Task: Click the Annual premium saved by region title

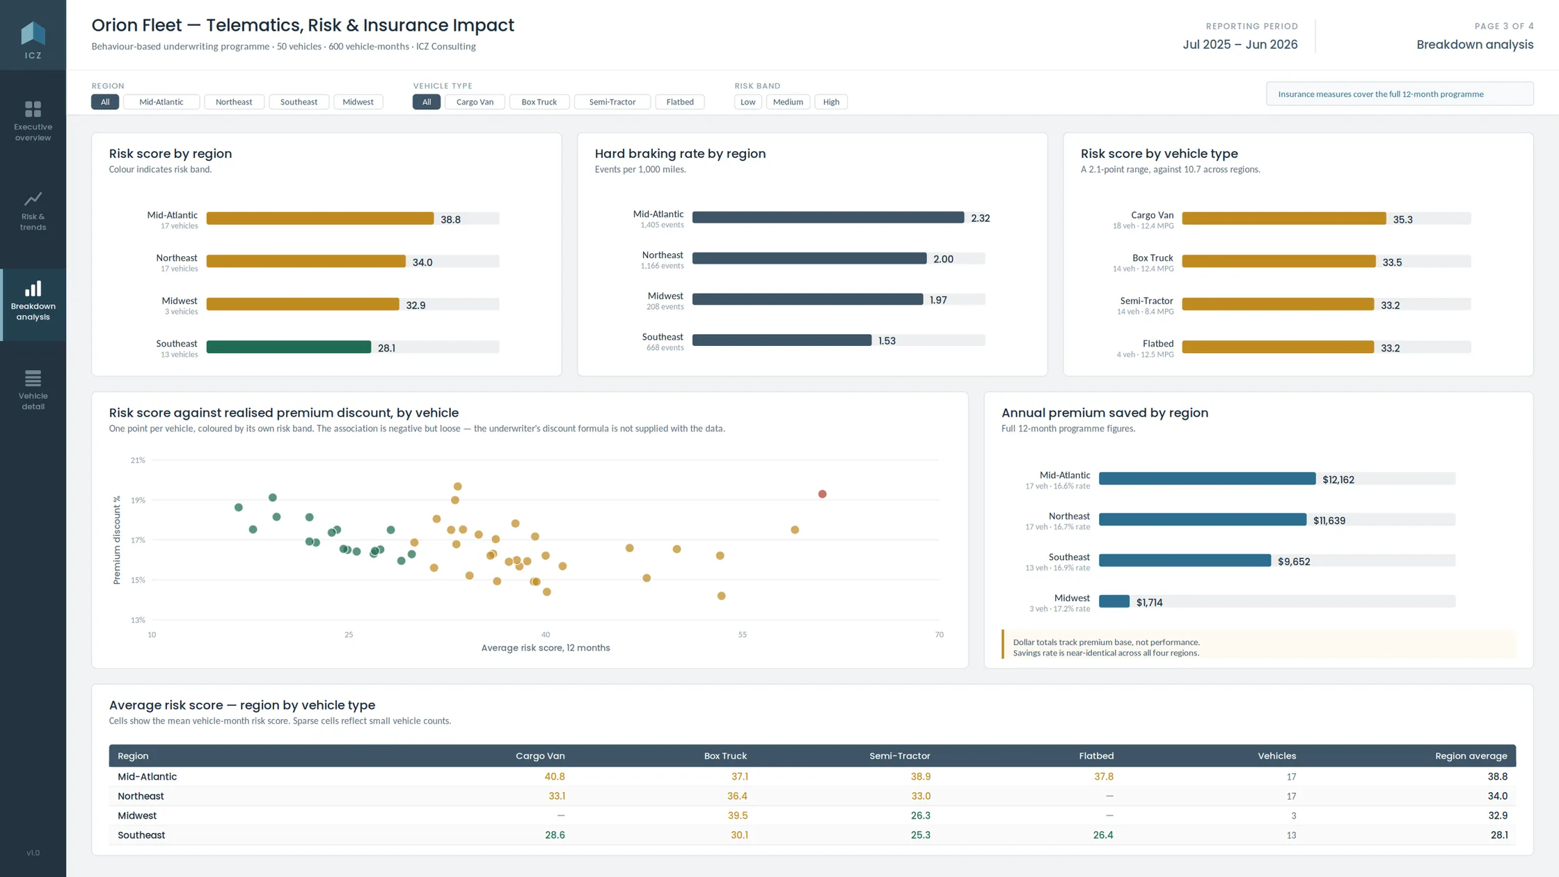Action: [x=1105, y=413]
